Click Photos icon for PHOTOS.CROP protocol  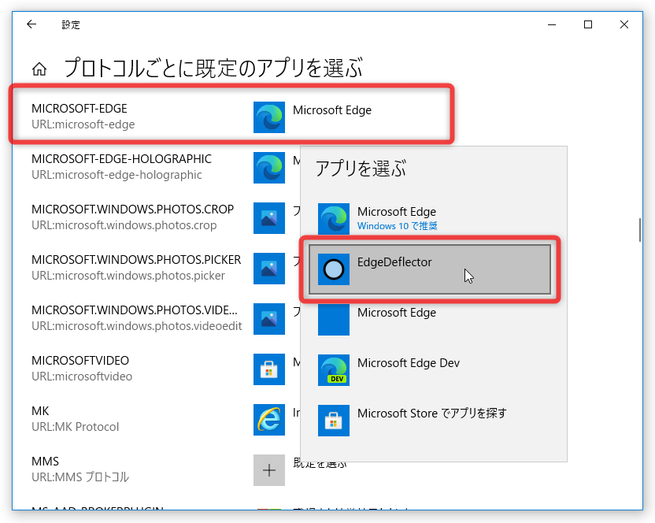pos(269,218)
